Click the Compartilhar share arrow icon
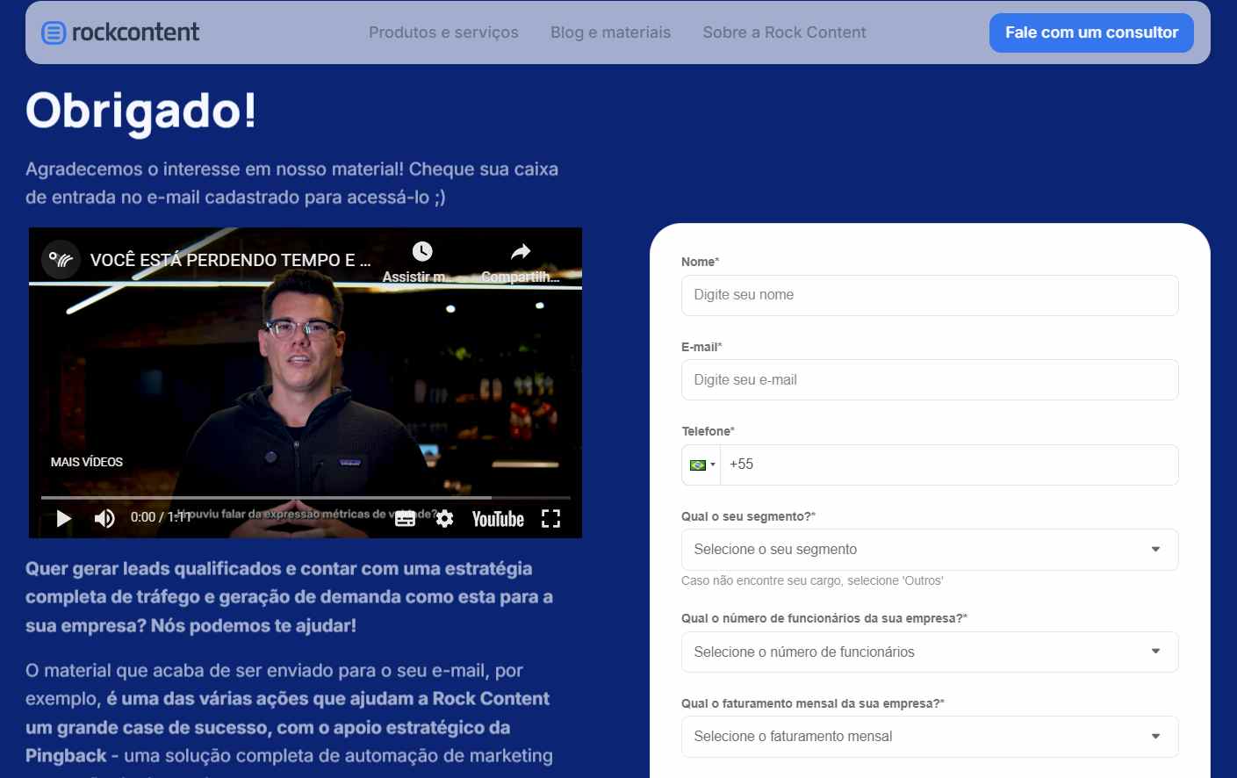 [521, 252]
